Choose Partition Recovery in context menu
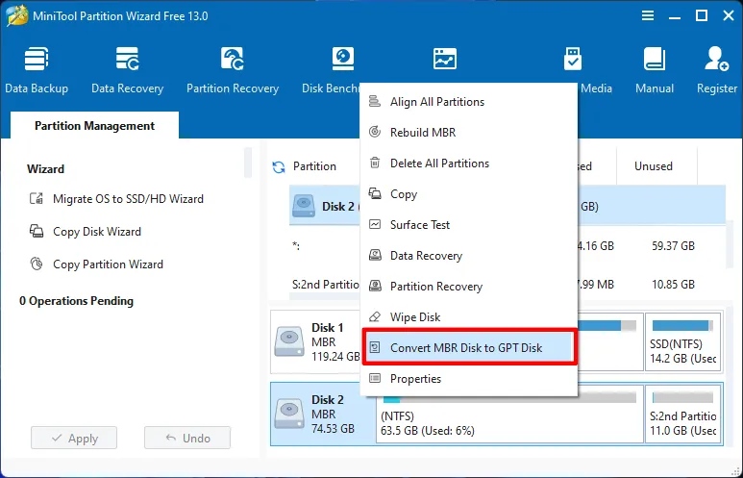 (469, 287)
